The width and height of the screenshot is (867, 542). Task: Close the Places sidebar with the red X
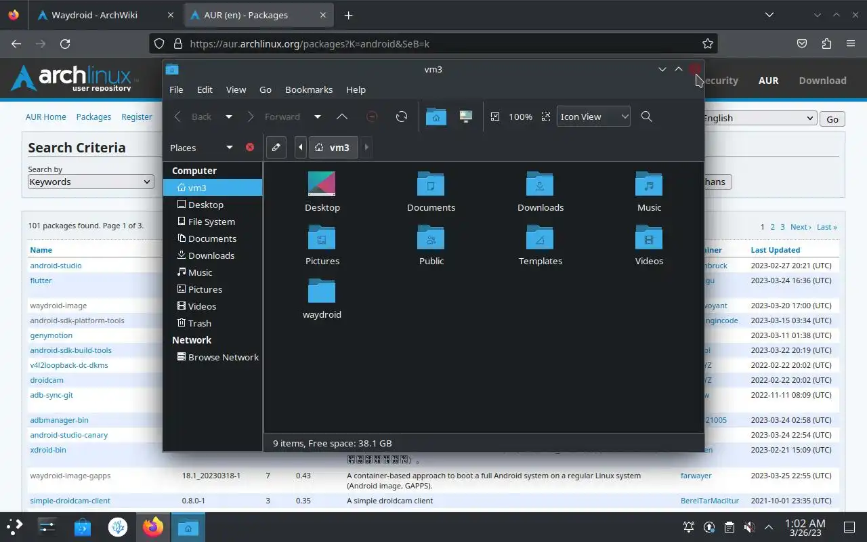250,147
